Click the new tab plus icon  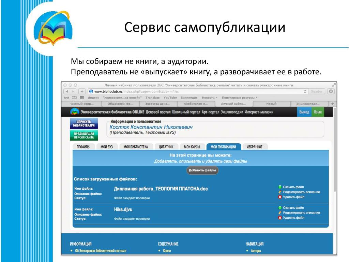[x=332, y=104]
